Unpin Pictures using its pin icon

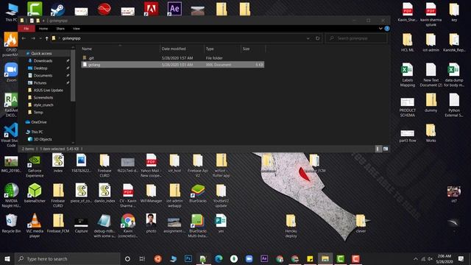pos(68,83)
